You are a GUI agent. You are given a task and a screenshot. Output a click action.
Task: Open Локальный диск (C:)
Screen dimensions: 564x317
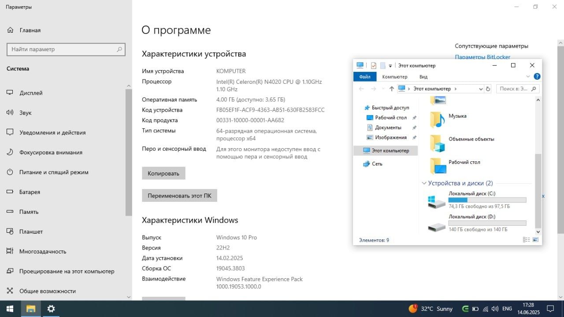477,200
